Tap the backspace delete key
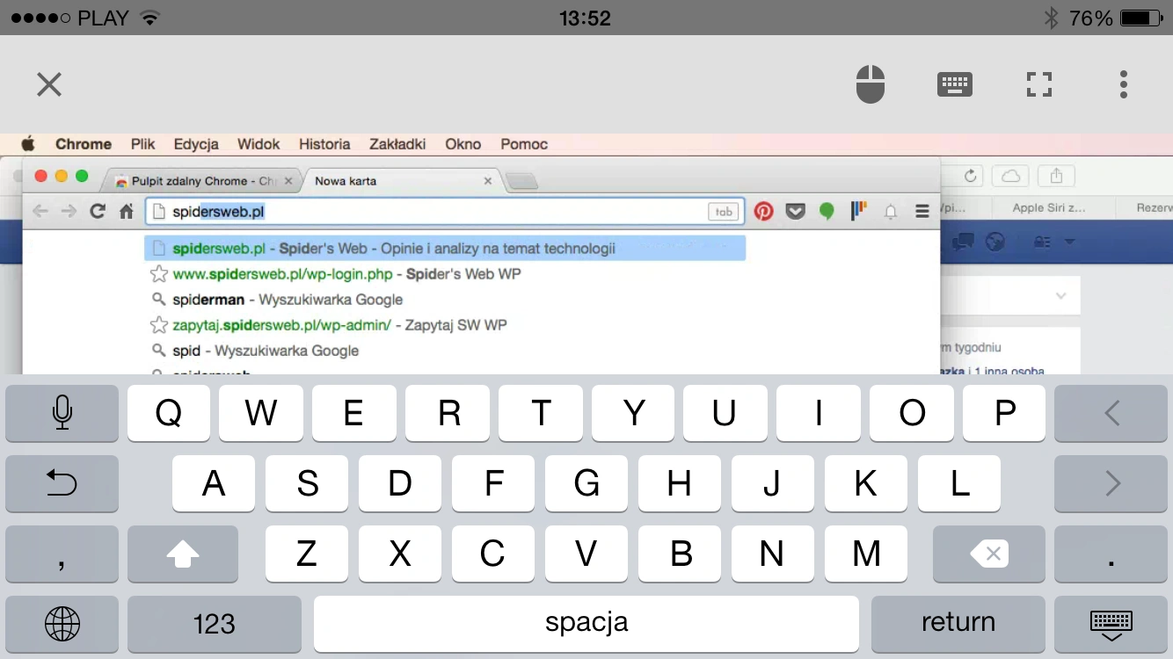Image resolution: width=1173 pixels, height=659 pixels. 989,554
